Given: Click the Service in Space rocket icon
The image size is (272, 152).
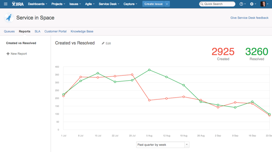Looking at the screenshot, I should [x=9, y=18].
